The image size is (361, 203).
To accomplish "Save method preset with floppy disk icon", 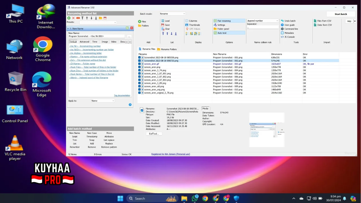I will coord(105,18).
